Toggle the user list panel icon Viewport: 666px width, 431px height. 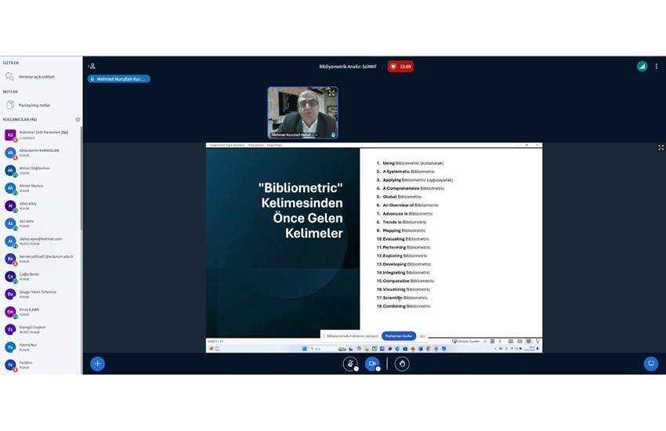click(92, 67)
